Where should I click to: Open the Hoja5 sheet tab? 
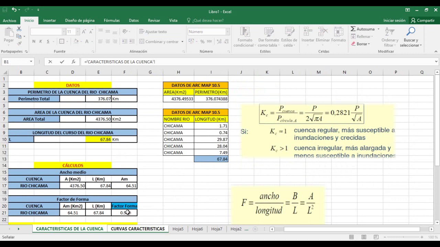178,229
